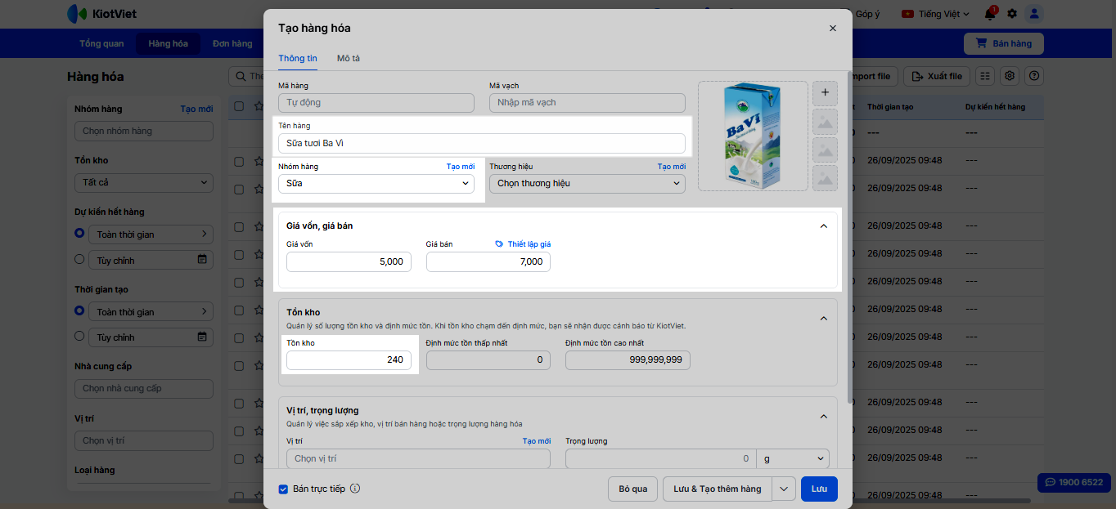
Task: Click the help question mark icon
Action: pyautogui.click(x=1035, y=76)
